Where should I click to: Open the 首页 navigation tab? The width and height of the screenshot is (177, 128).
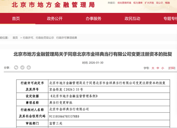[16, 19]
